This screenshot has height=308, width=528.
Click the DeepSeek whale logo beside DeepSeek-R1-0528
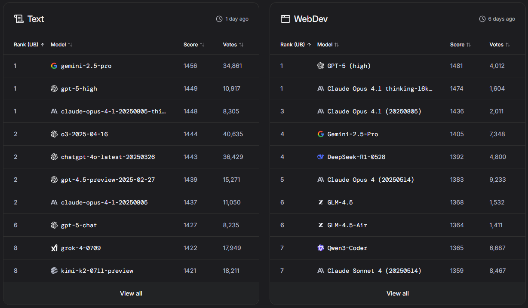(x=321, y=157)
